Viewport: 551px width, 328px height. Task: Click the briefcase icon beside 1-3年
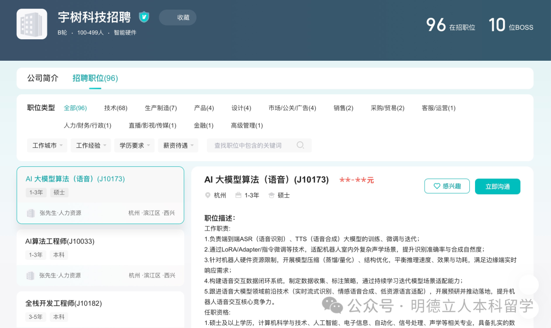coord(238,195)
